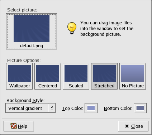Enable the No Picture option

click(133, 76)
